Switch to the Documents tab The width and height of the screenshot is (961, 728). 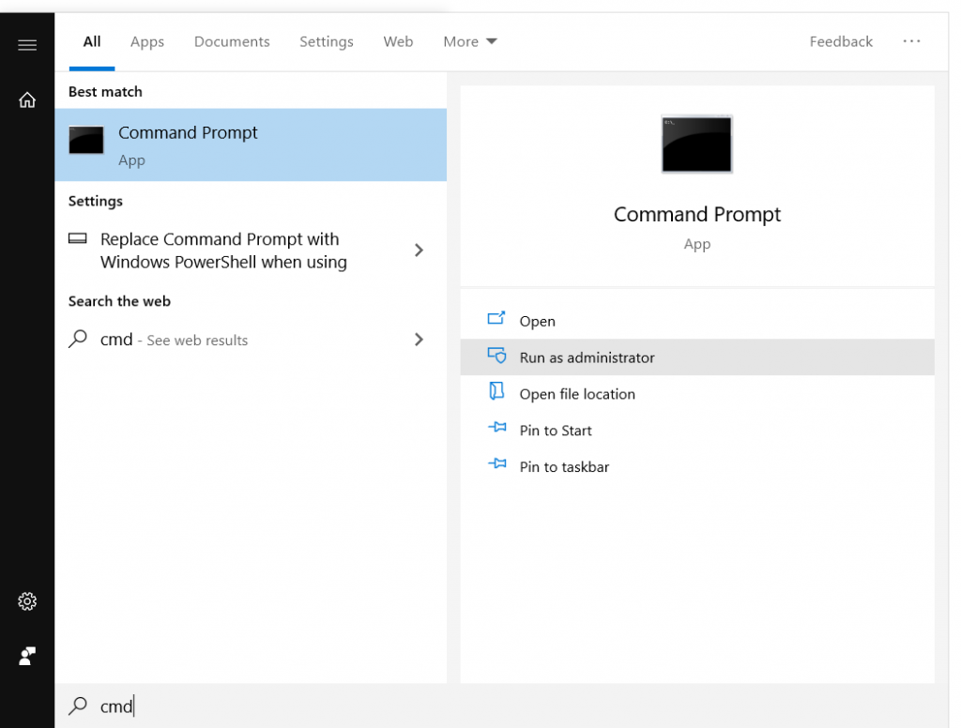coord(232,41)
